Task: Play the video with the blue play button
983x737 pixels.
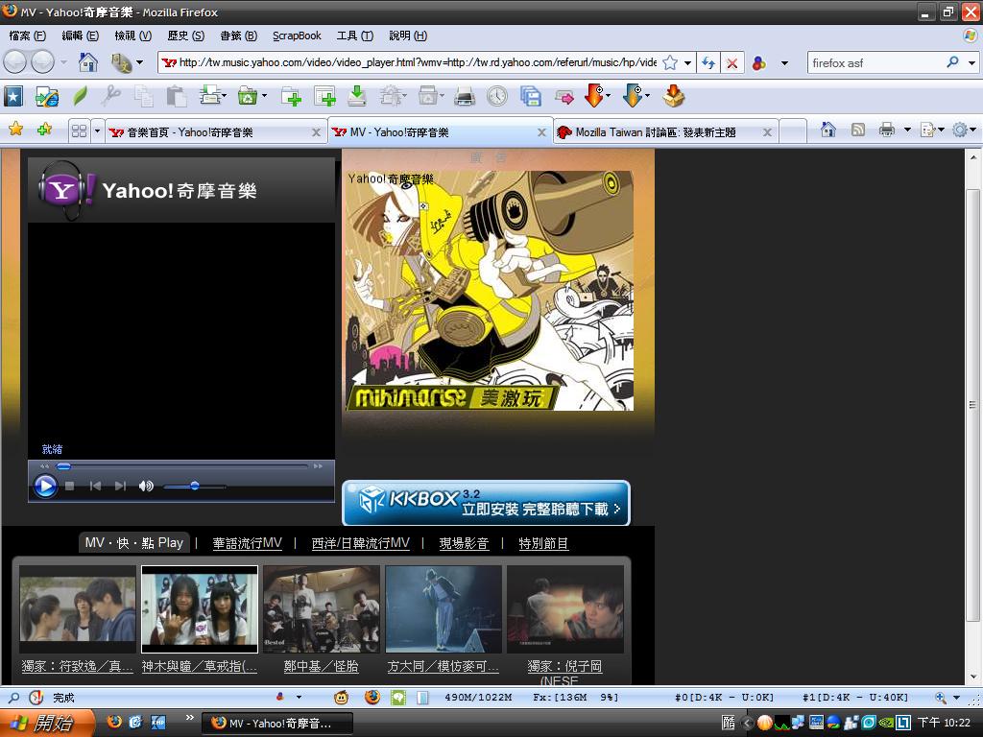Action: click(x=45, y=487)
